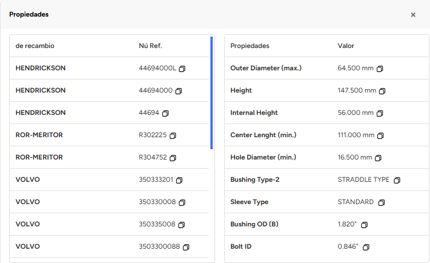Copy Volvo reference 350330008
The height and width of the screenshot is (263, 430).
pos(182,202)
